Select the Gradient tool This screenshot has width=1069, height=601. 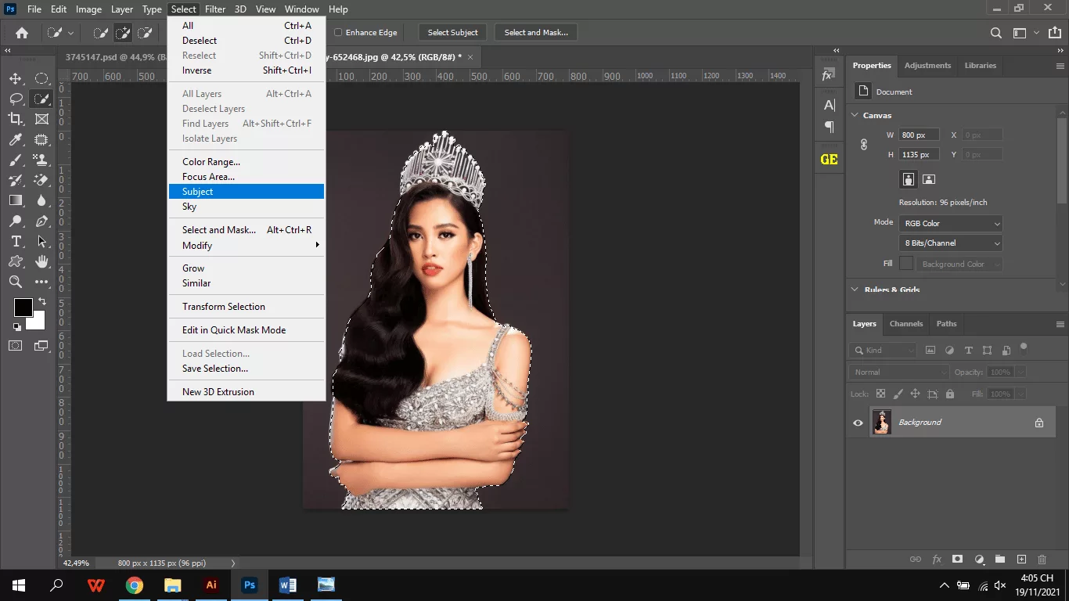pos(16,200)
